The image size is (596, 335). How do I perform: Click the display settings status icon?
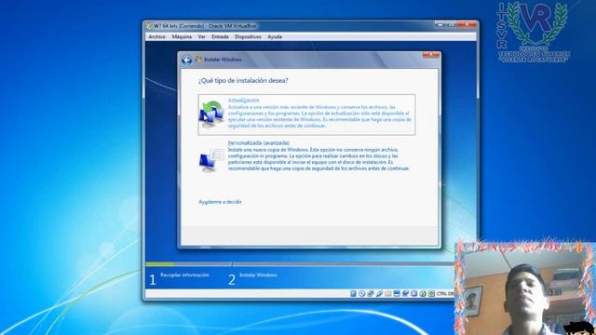pos(397,294)
